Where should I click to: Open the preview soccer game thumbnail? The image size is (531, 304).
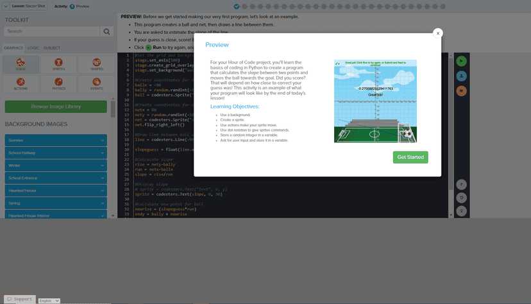[x=375, y=101]
